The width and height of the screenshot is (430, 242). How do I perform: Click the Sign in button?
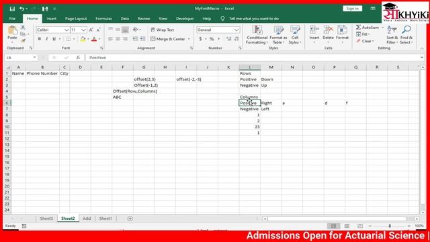pyautogui.click(x=352, y=9)
